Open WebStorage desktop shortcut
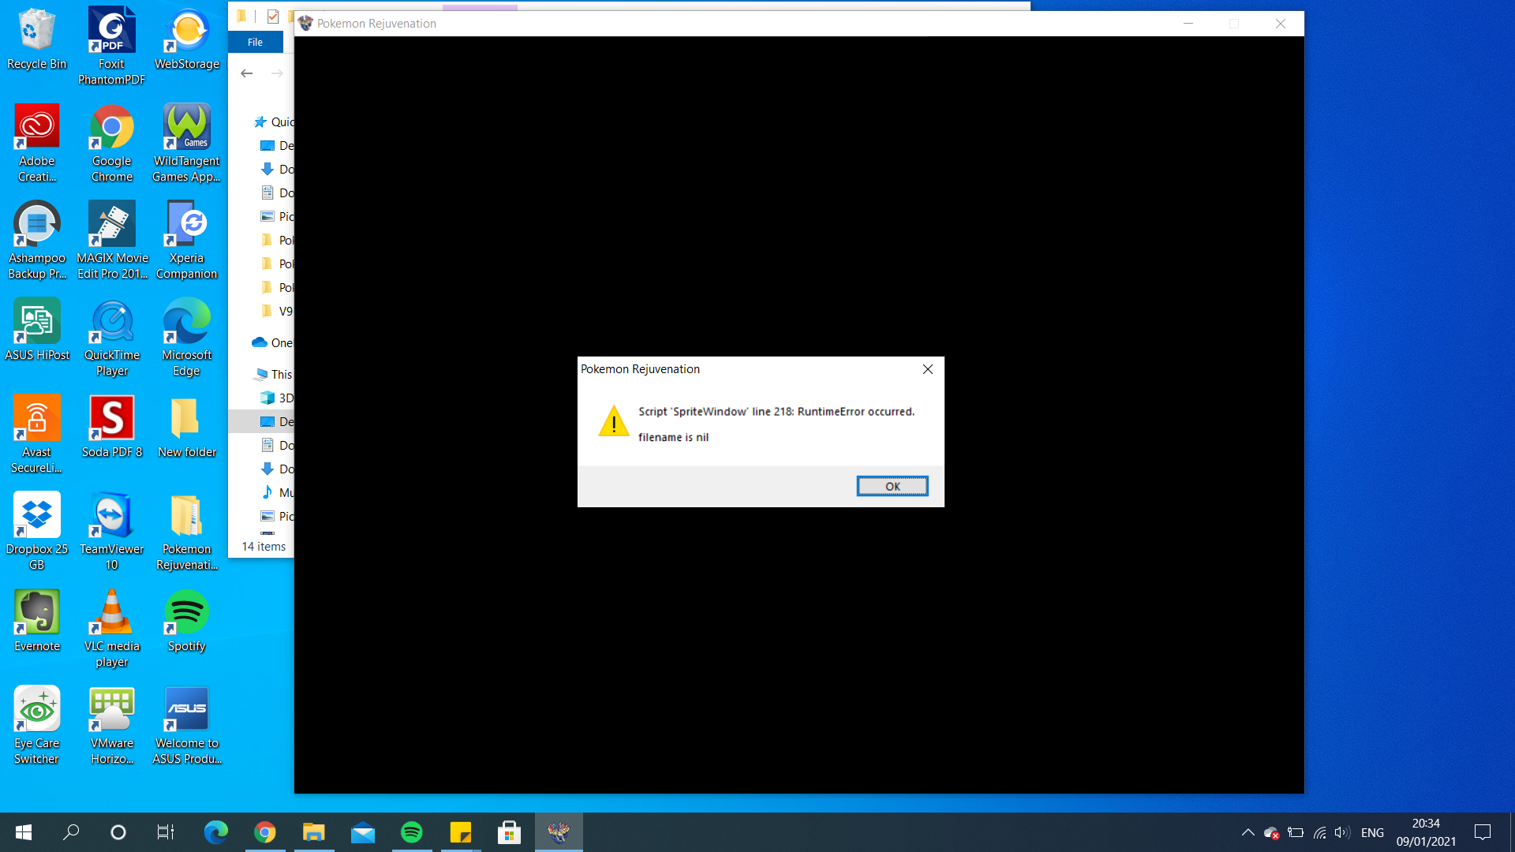Viewport: 1515px width, 852px height. pos(187,39)
